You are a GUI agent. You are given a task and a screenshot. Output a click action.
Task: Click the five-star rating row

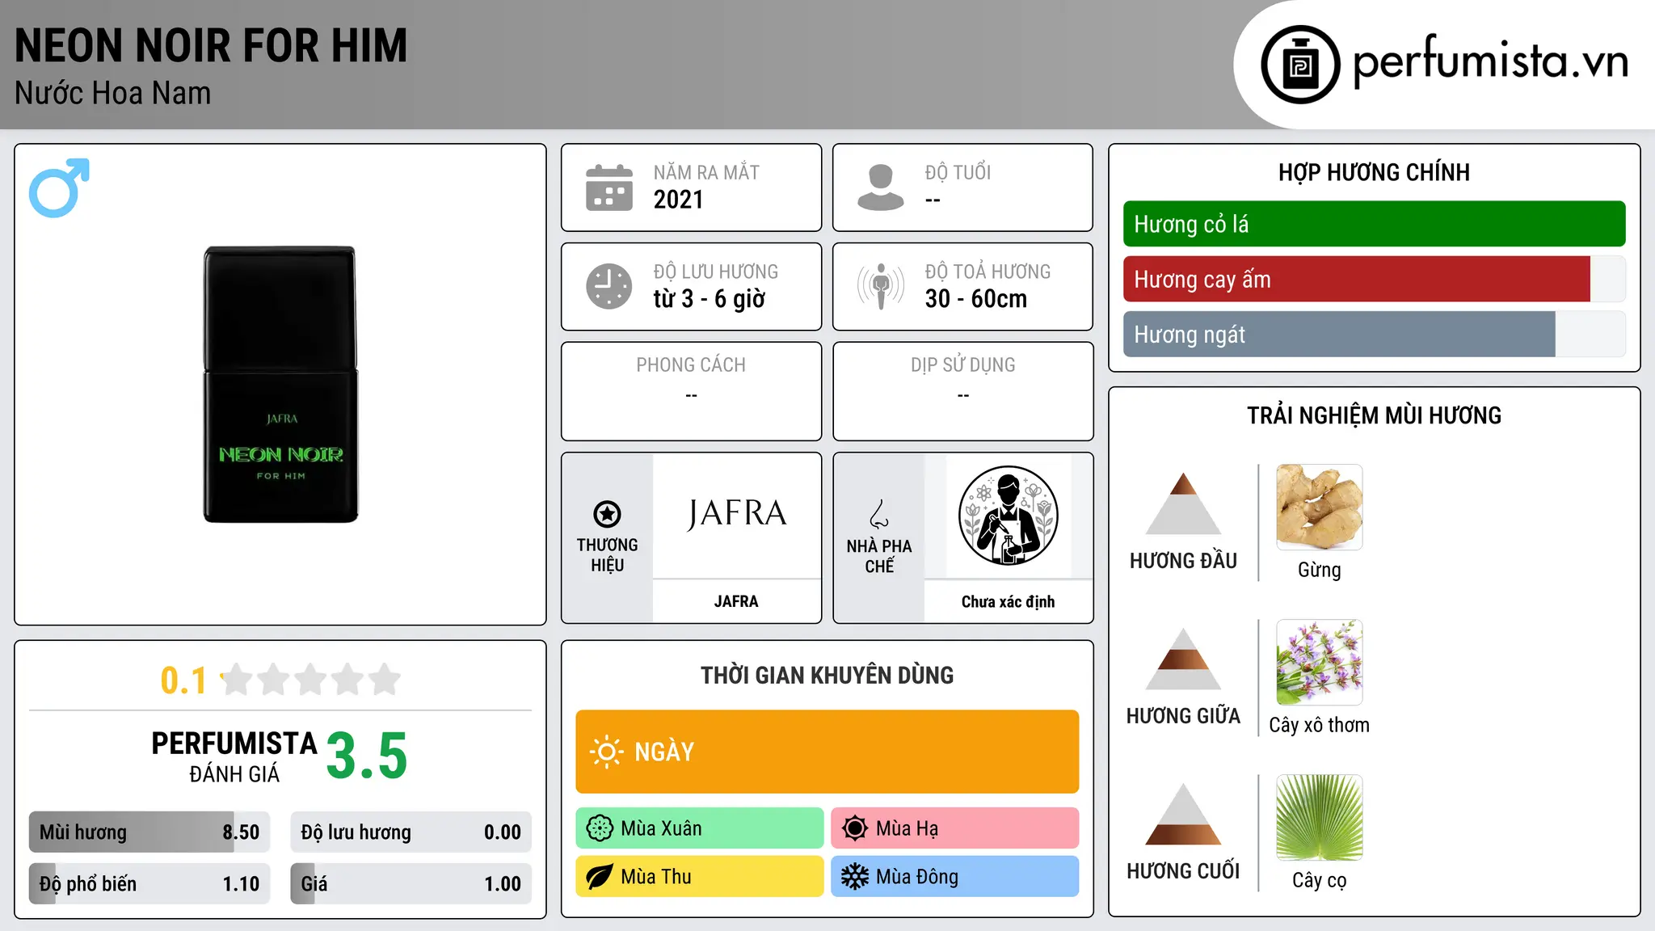click(310, 680)
